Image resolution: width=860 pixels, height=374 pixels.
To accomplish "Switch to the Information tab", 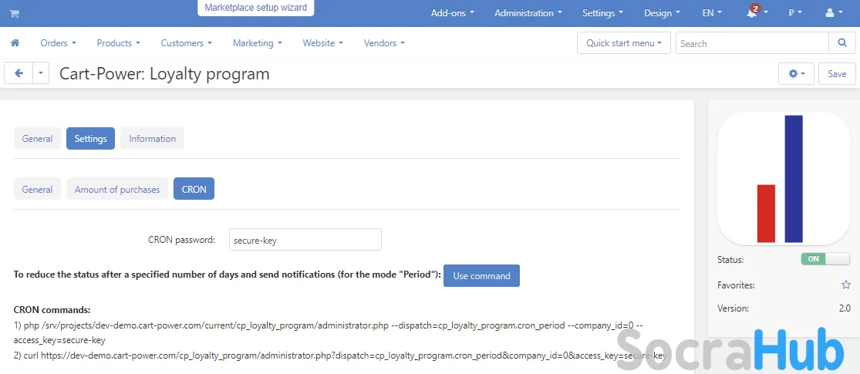I will (x=153, y=139).
